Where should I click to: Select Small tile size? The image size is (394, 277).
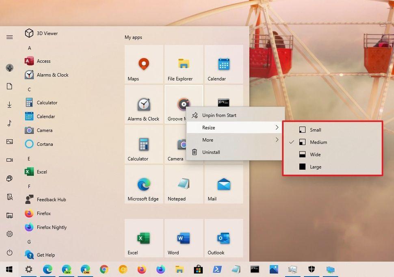tap(332, 130)
